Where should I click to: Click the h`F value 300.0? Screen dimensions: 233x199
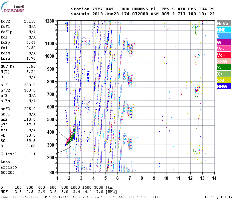pyautogui.click(x=30, y=85)
